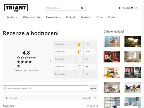
Task: Click the TRIANT 1991 logo
Action: coord(16,8)
